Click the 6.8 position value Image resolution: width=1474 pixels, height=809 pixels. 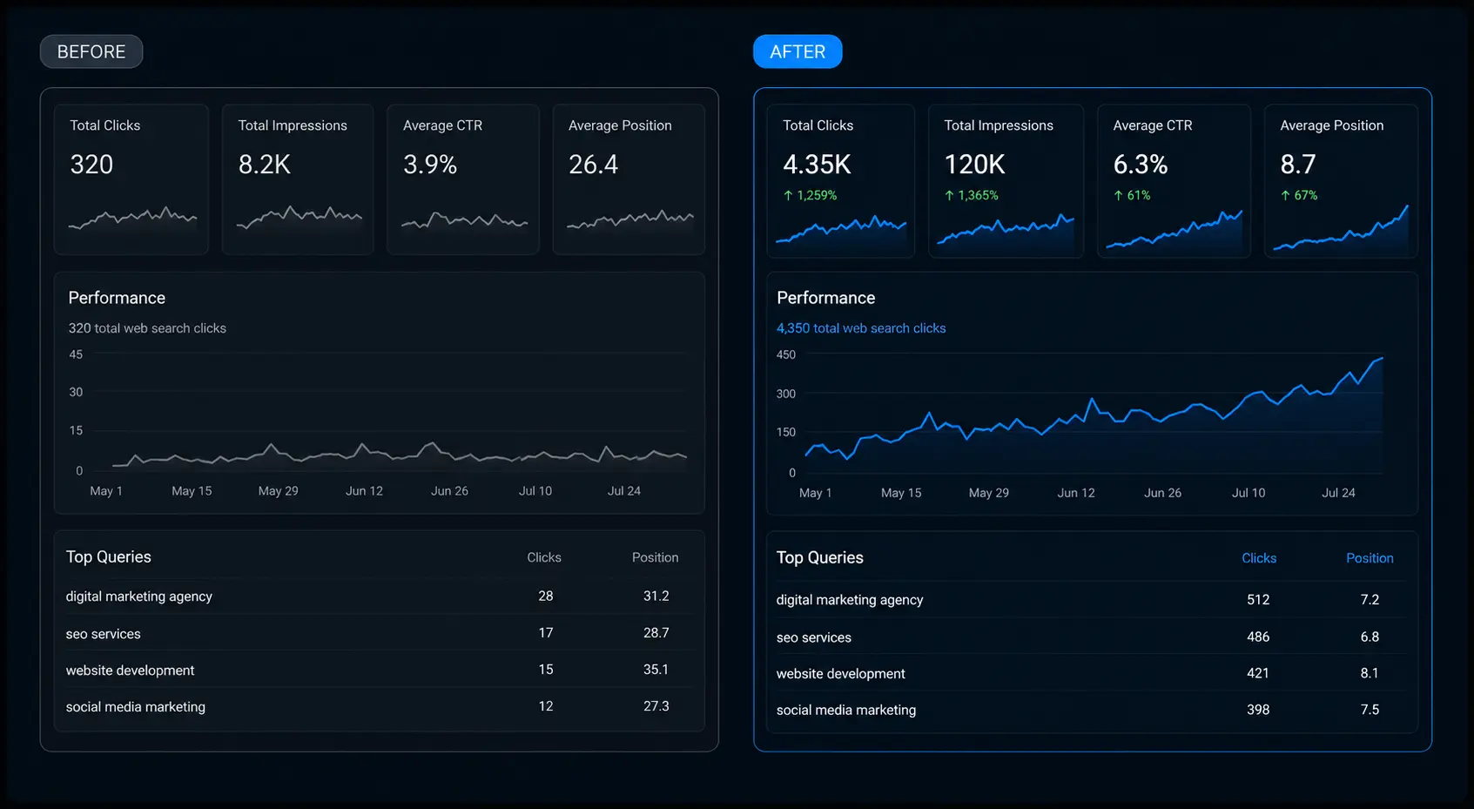pyautogui.click(x=1370, y=637)
